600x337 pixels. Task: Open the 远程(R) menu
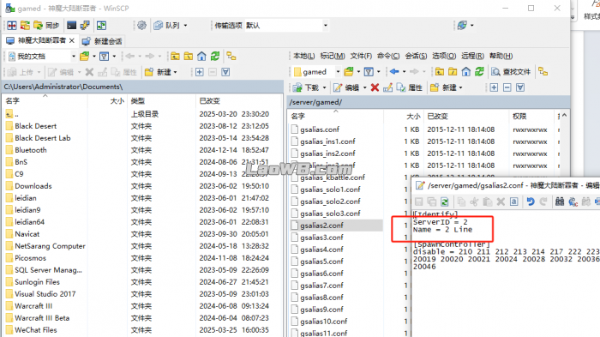[472, 56]
